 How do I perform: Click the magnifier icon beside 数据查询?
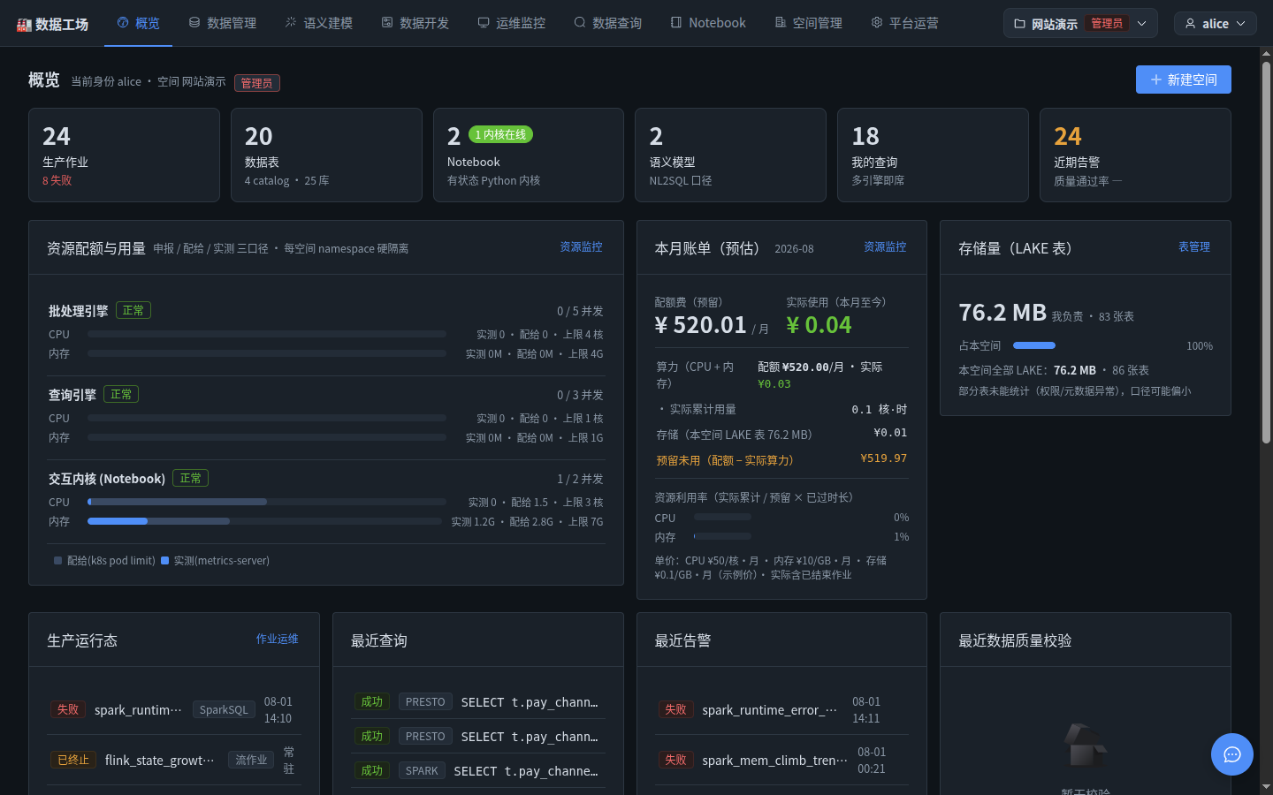click(x=580, y=23)
